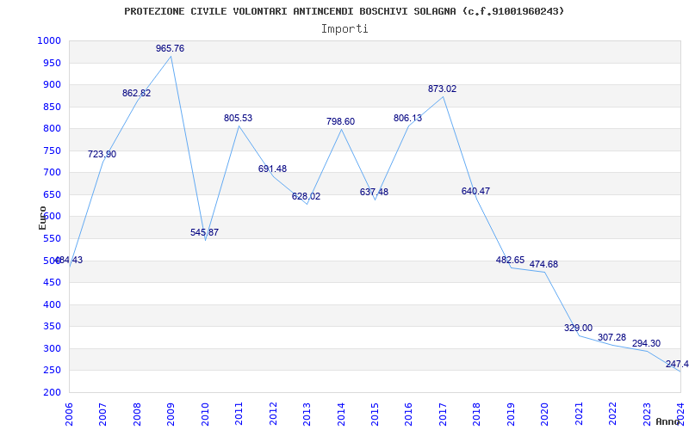Click x-axis year 2012
The height and width of the screenshot is (430, 689).
click(273, 413)
